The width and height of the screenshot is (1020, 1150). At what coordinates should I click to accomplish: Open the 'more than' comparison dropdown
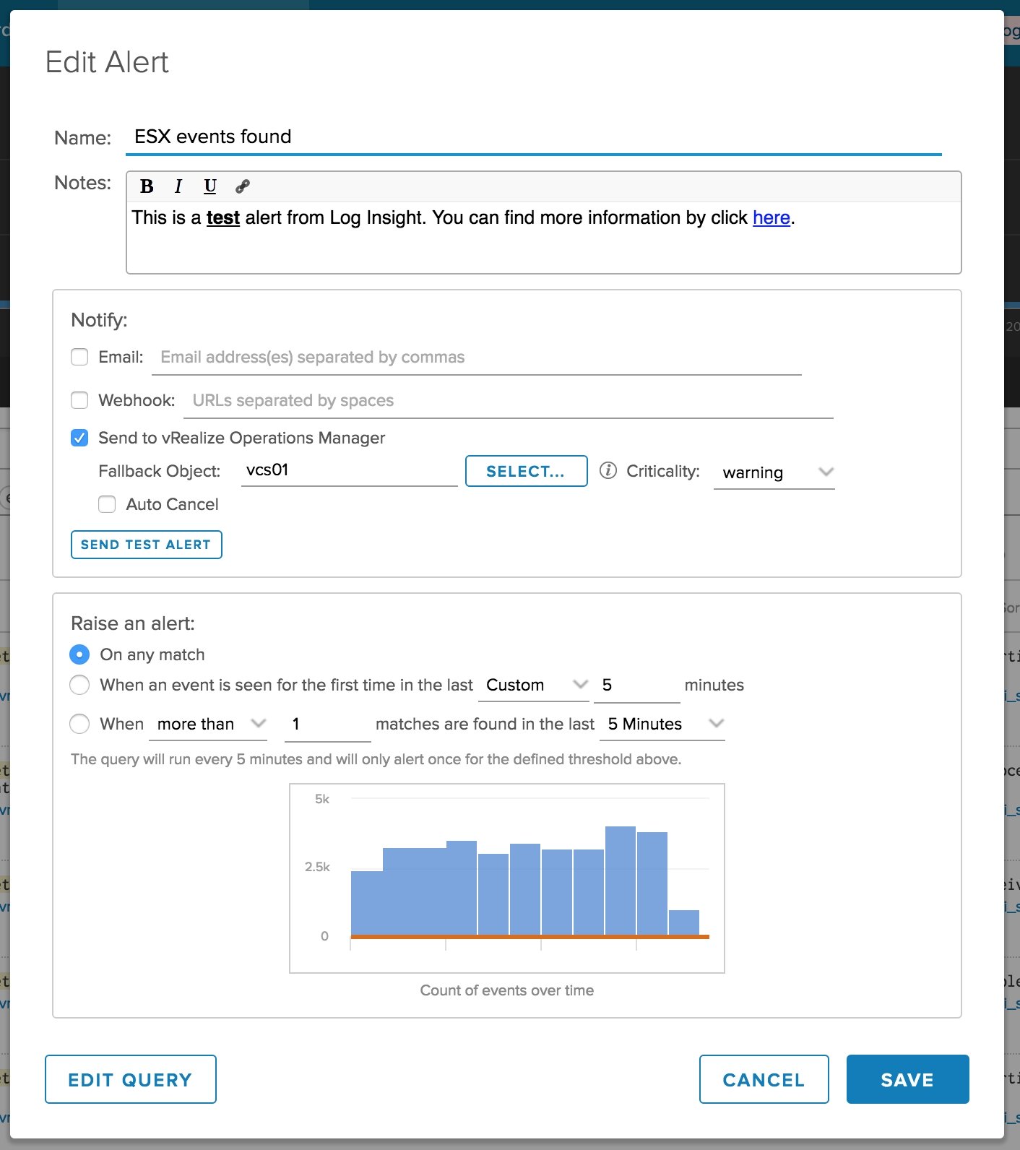(x=208, y=724)
